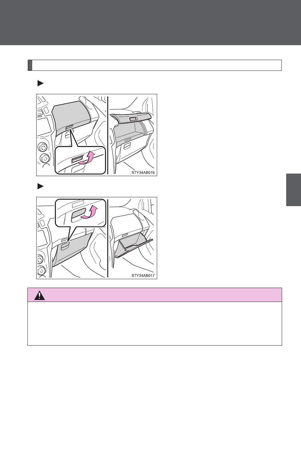Click the callout bubble in the STY34AB017 illustration
The height and width of the screenshot is (466, 301).
(80, 213)
